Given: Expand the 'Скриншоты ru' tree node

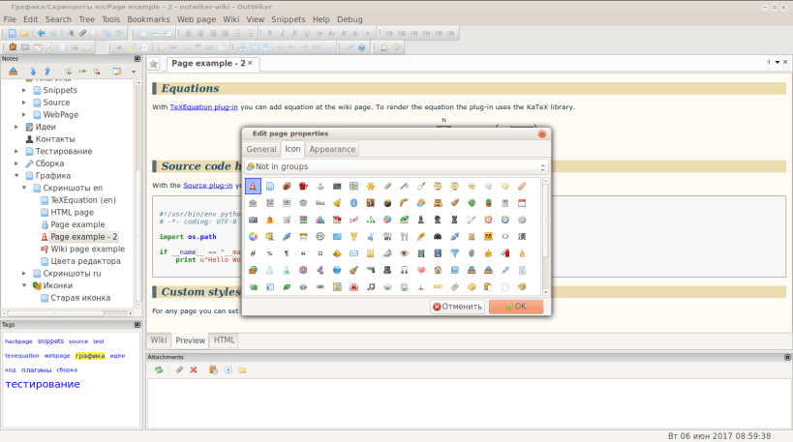Looking at the screenshot, I should tap(24, 274).
